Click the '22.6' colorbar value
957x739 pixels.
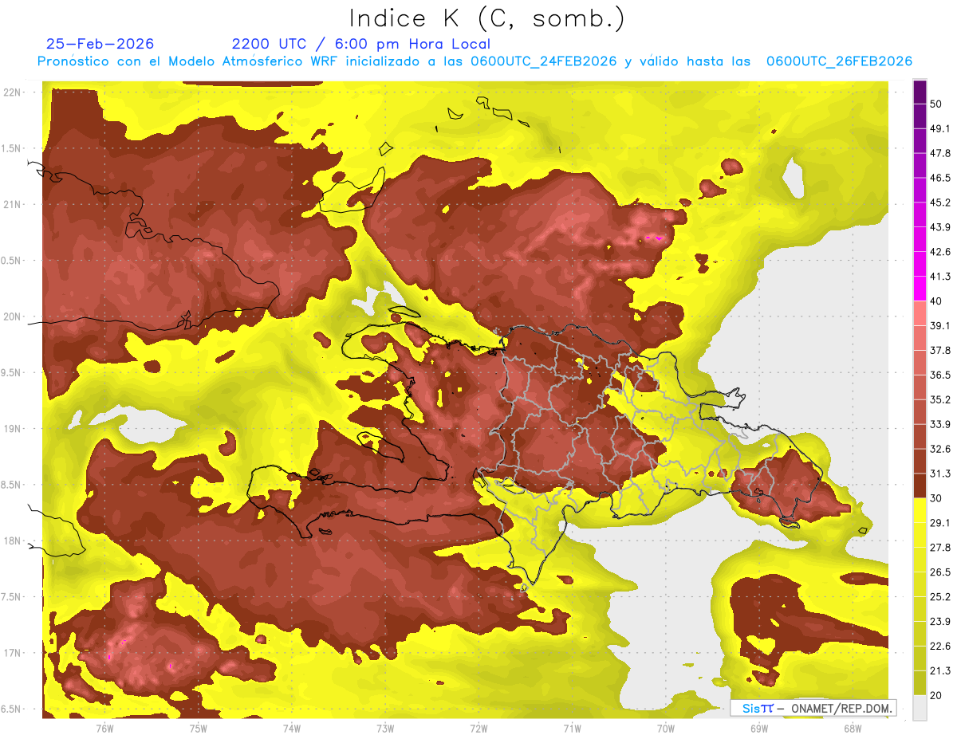(940, 647)
